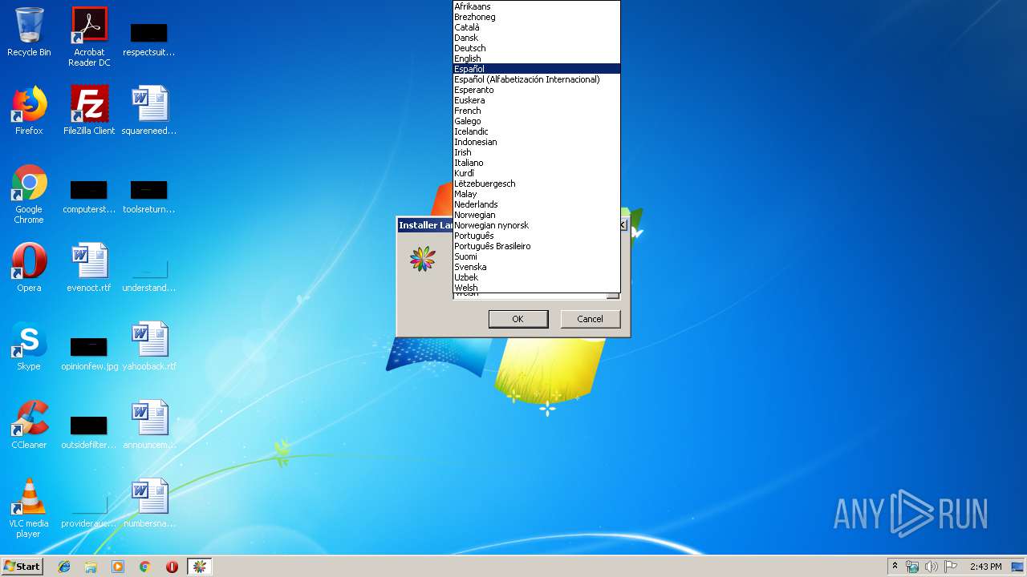The image size is (1027, 577).
Task: Select Suomi language
Action: (537, 256)
